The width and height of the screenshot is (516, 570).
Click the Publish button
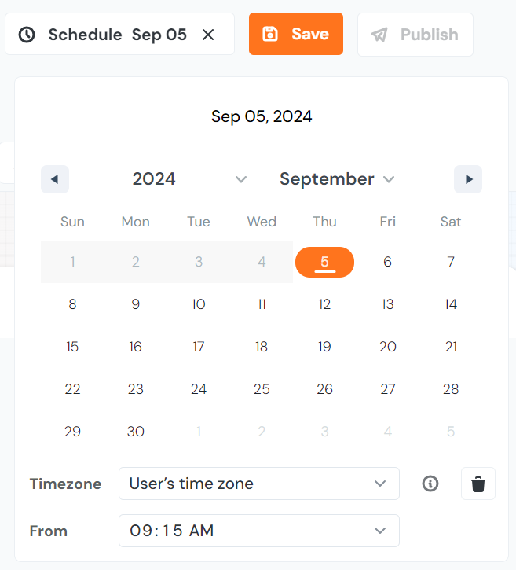click(x=415, y=35)
